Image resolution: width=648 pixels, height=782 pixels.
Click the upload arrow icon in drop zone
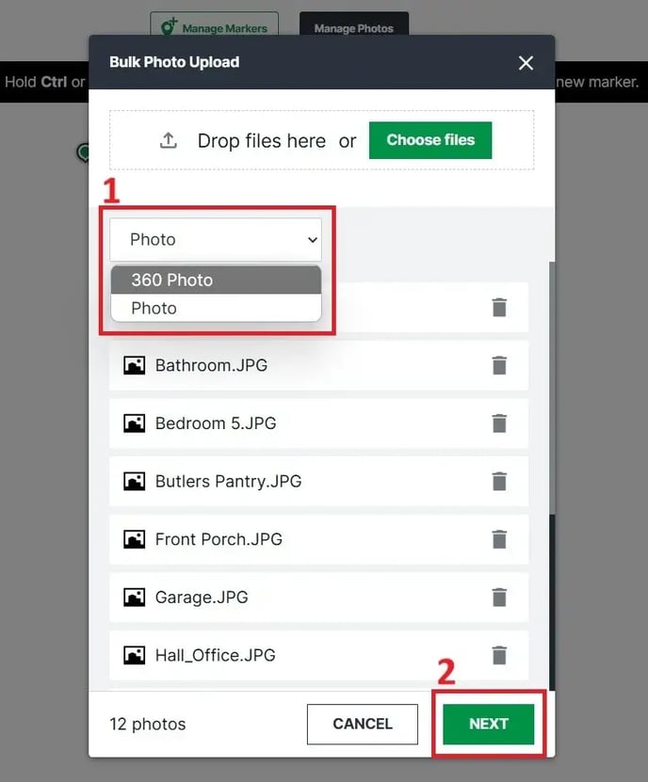tap(169, 140)
